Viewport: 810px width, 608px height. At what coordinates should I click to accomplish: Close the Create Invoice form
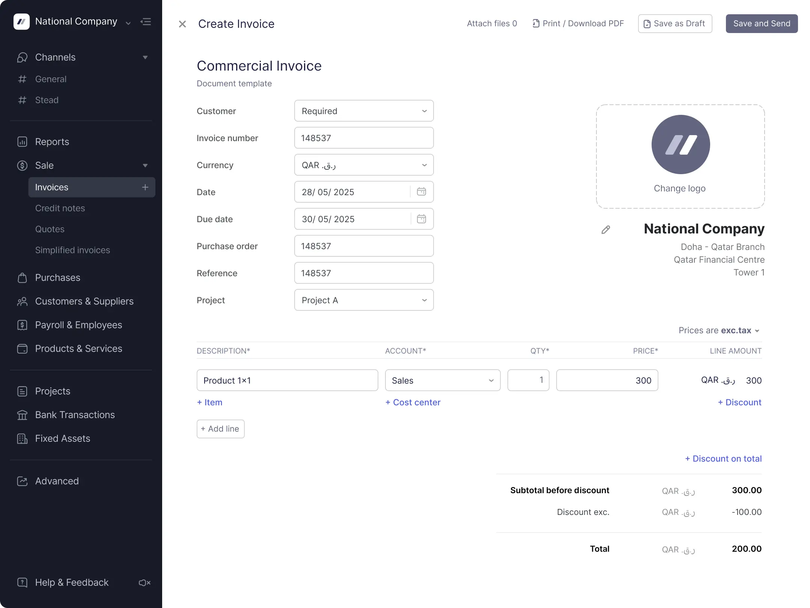(x=182, y=24)
